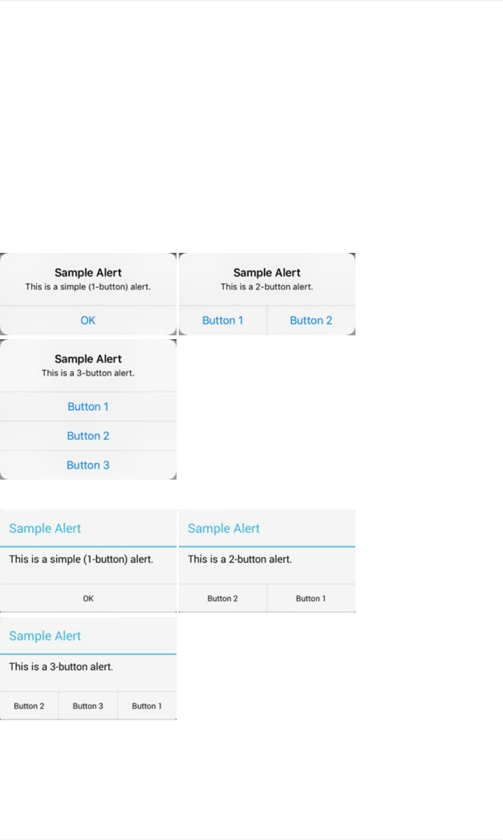The width and height of the screenshot is (503, 840).
Task: Select Button 2 in teal-titled 3-button alert
Action: point(29,706)
